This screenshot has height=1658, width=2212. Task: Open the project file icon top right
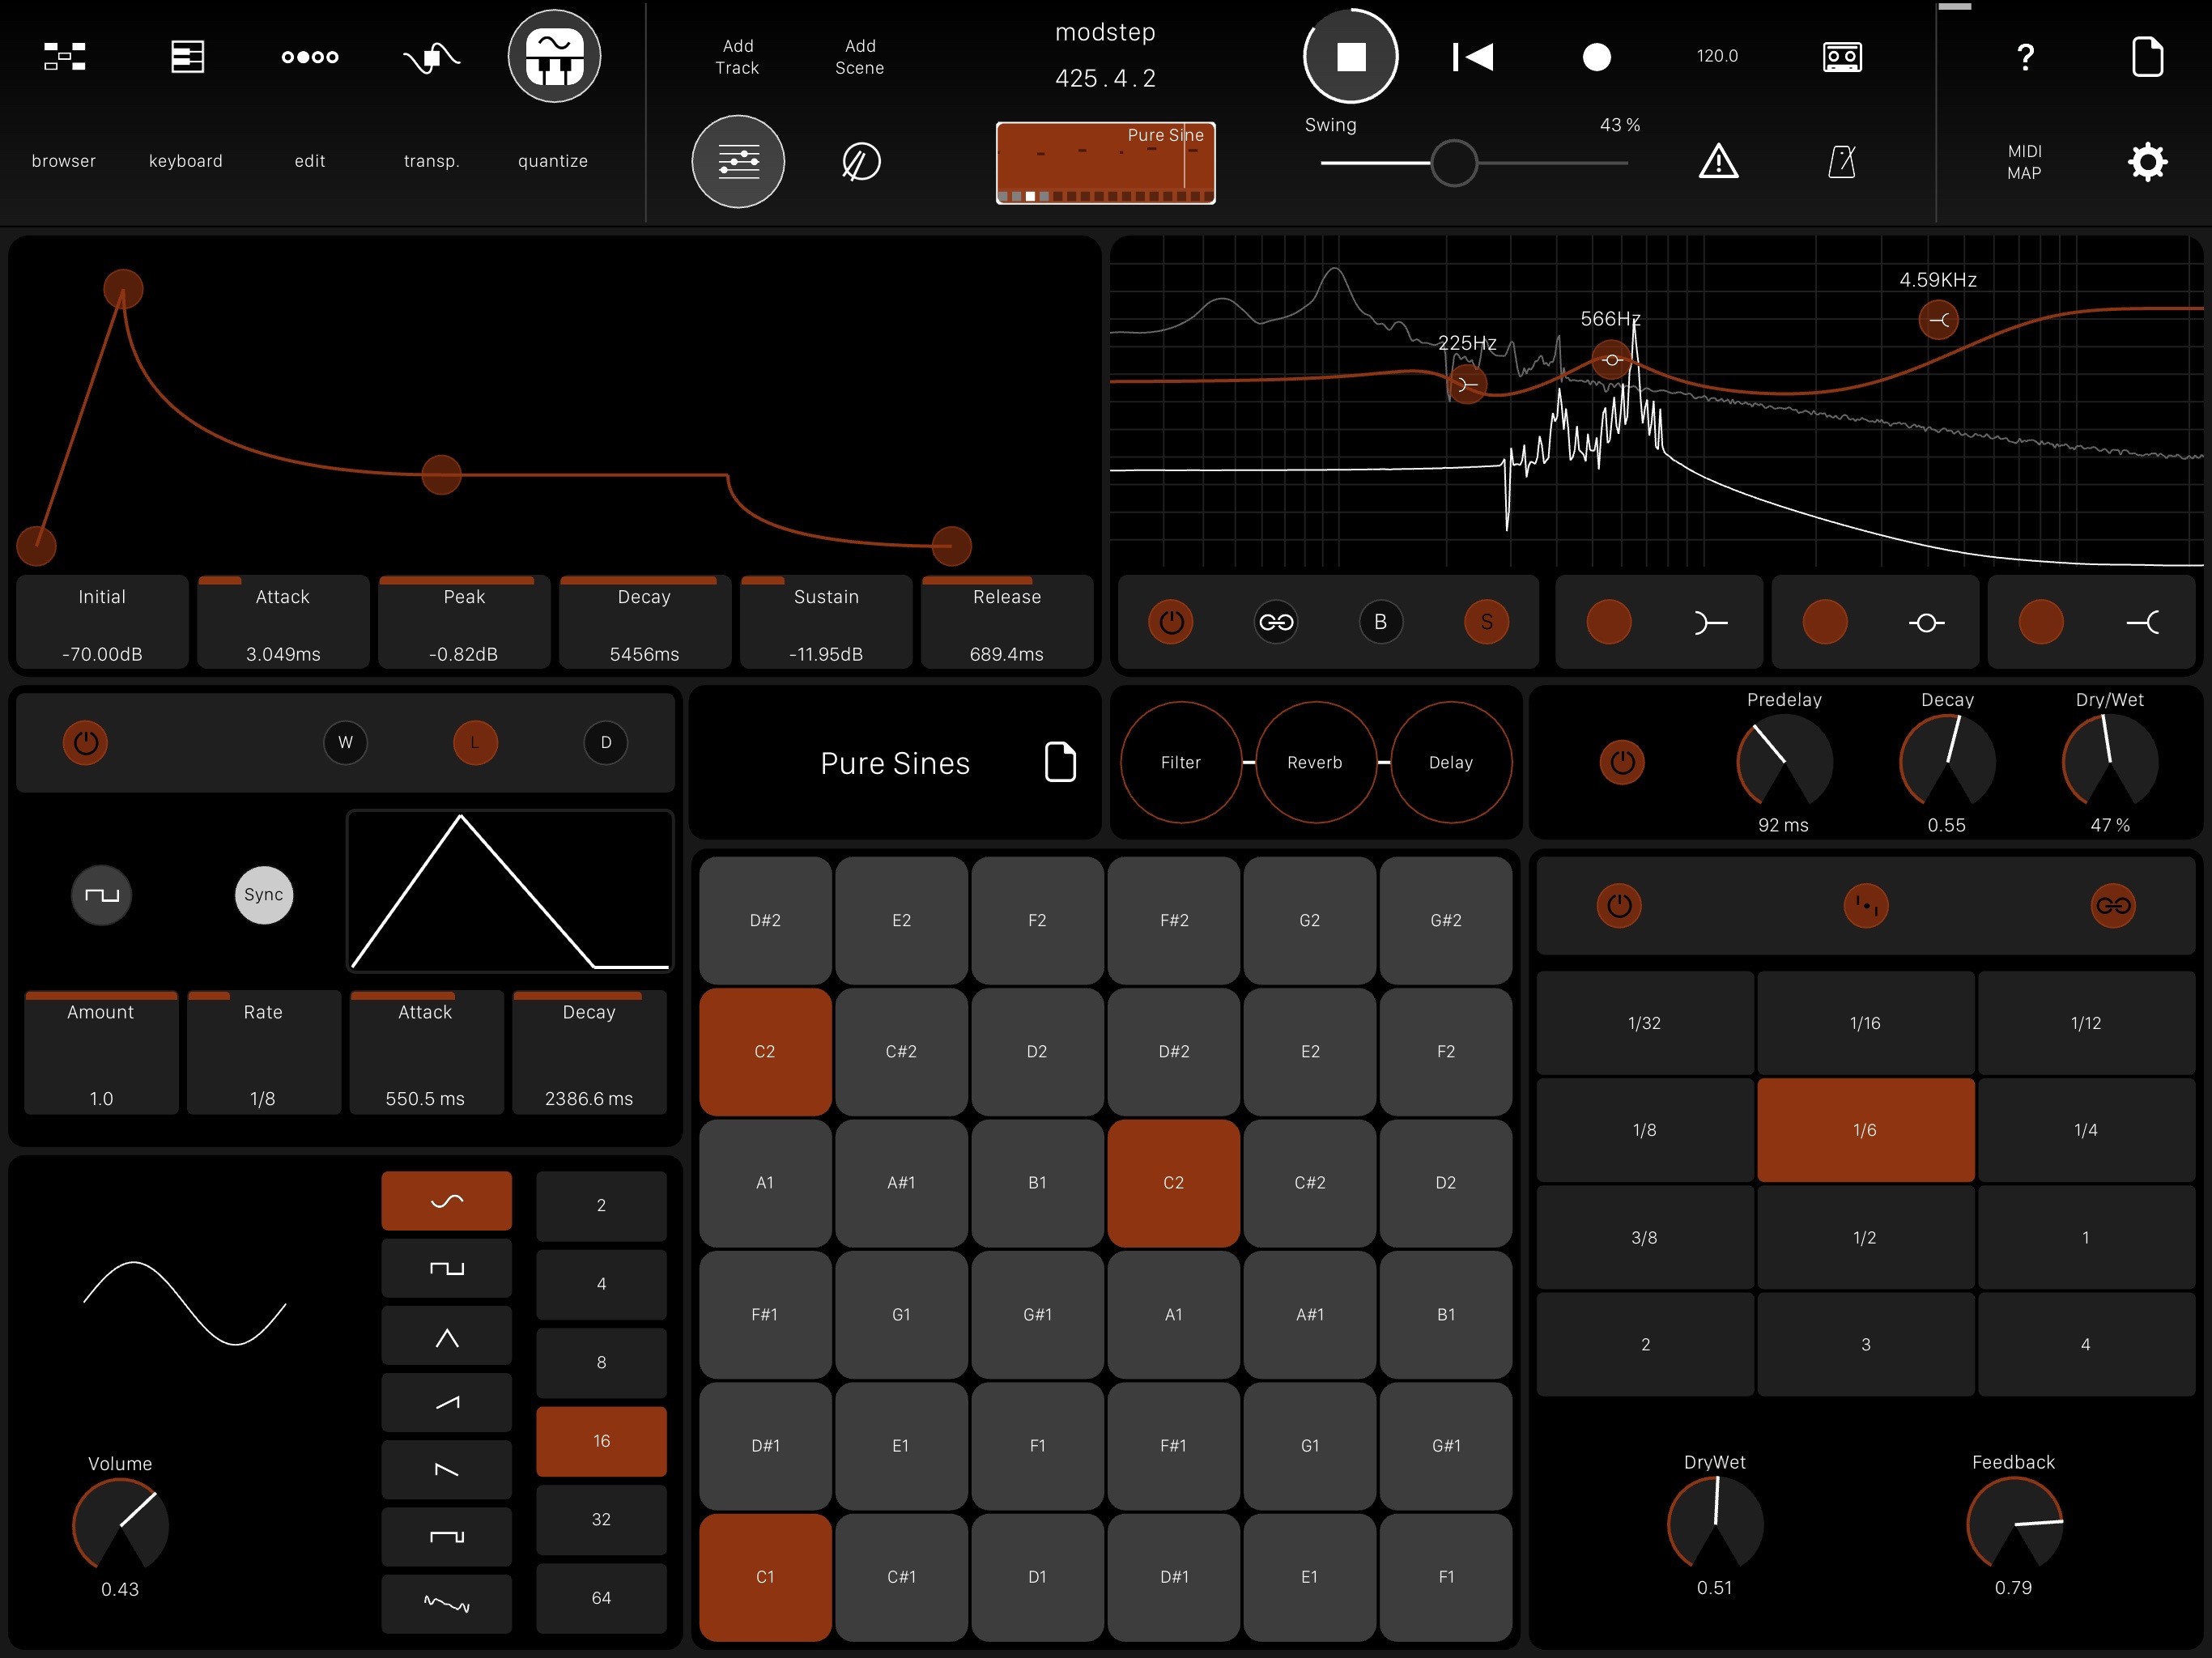[x=2146, y=57]
